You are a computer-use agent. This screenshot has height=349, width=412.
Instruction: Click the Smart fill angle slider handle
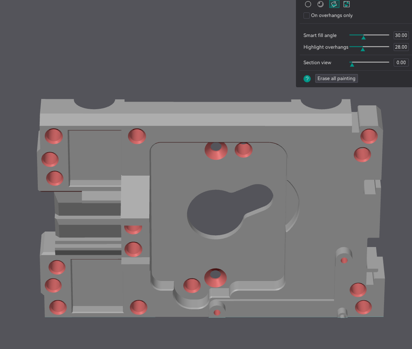pos(363,37)
